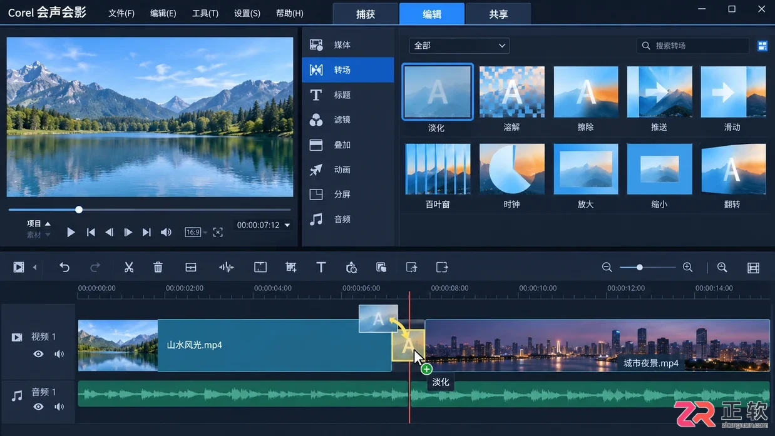Open the 文件(F) menu
775x436 pixels.
point(121,13)
